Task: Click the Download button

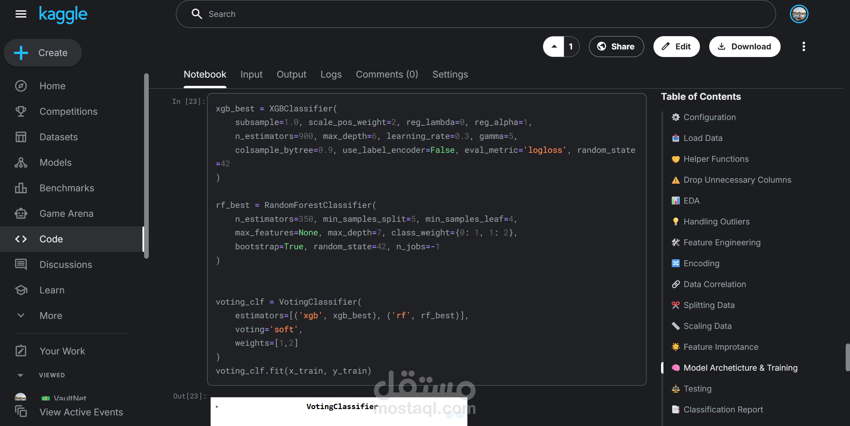Action: click(x=744, y=46)
